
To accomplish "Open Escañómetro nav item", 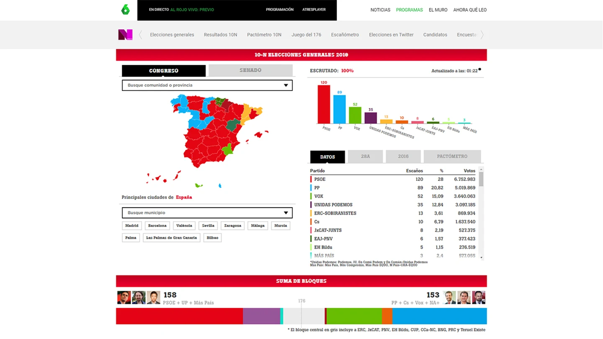I will coord(345,35).
